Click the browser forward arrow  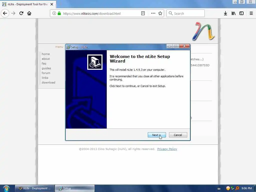click(x=13, y=13)
